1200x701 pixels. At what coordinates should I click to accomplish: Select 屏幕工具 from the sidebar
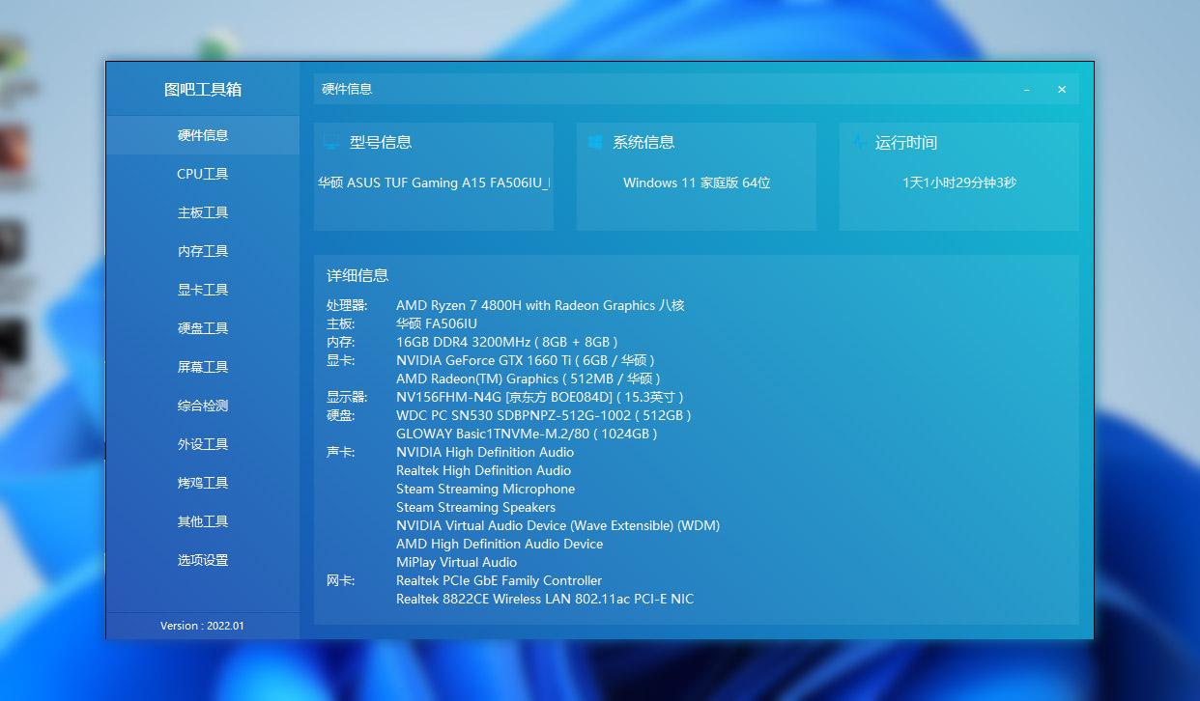[x=203, y=367]
